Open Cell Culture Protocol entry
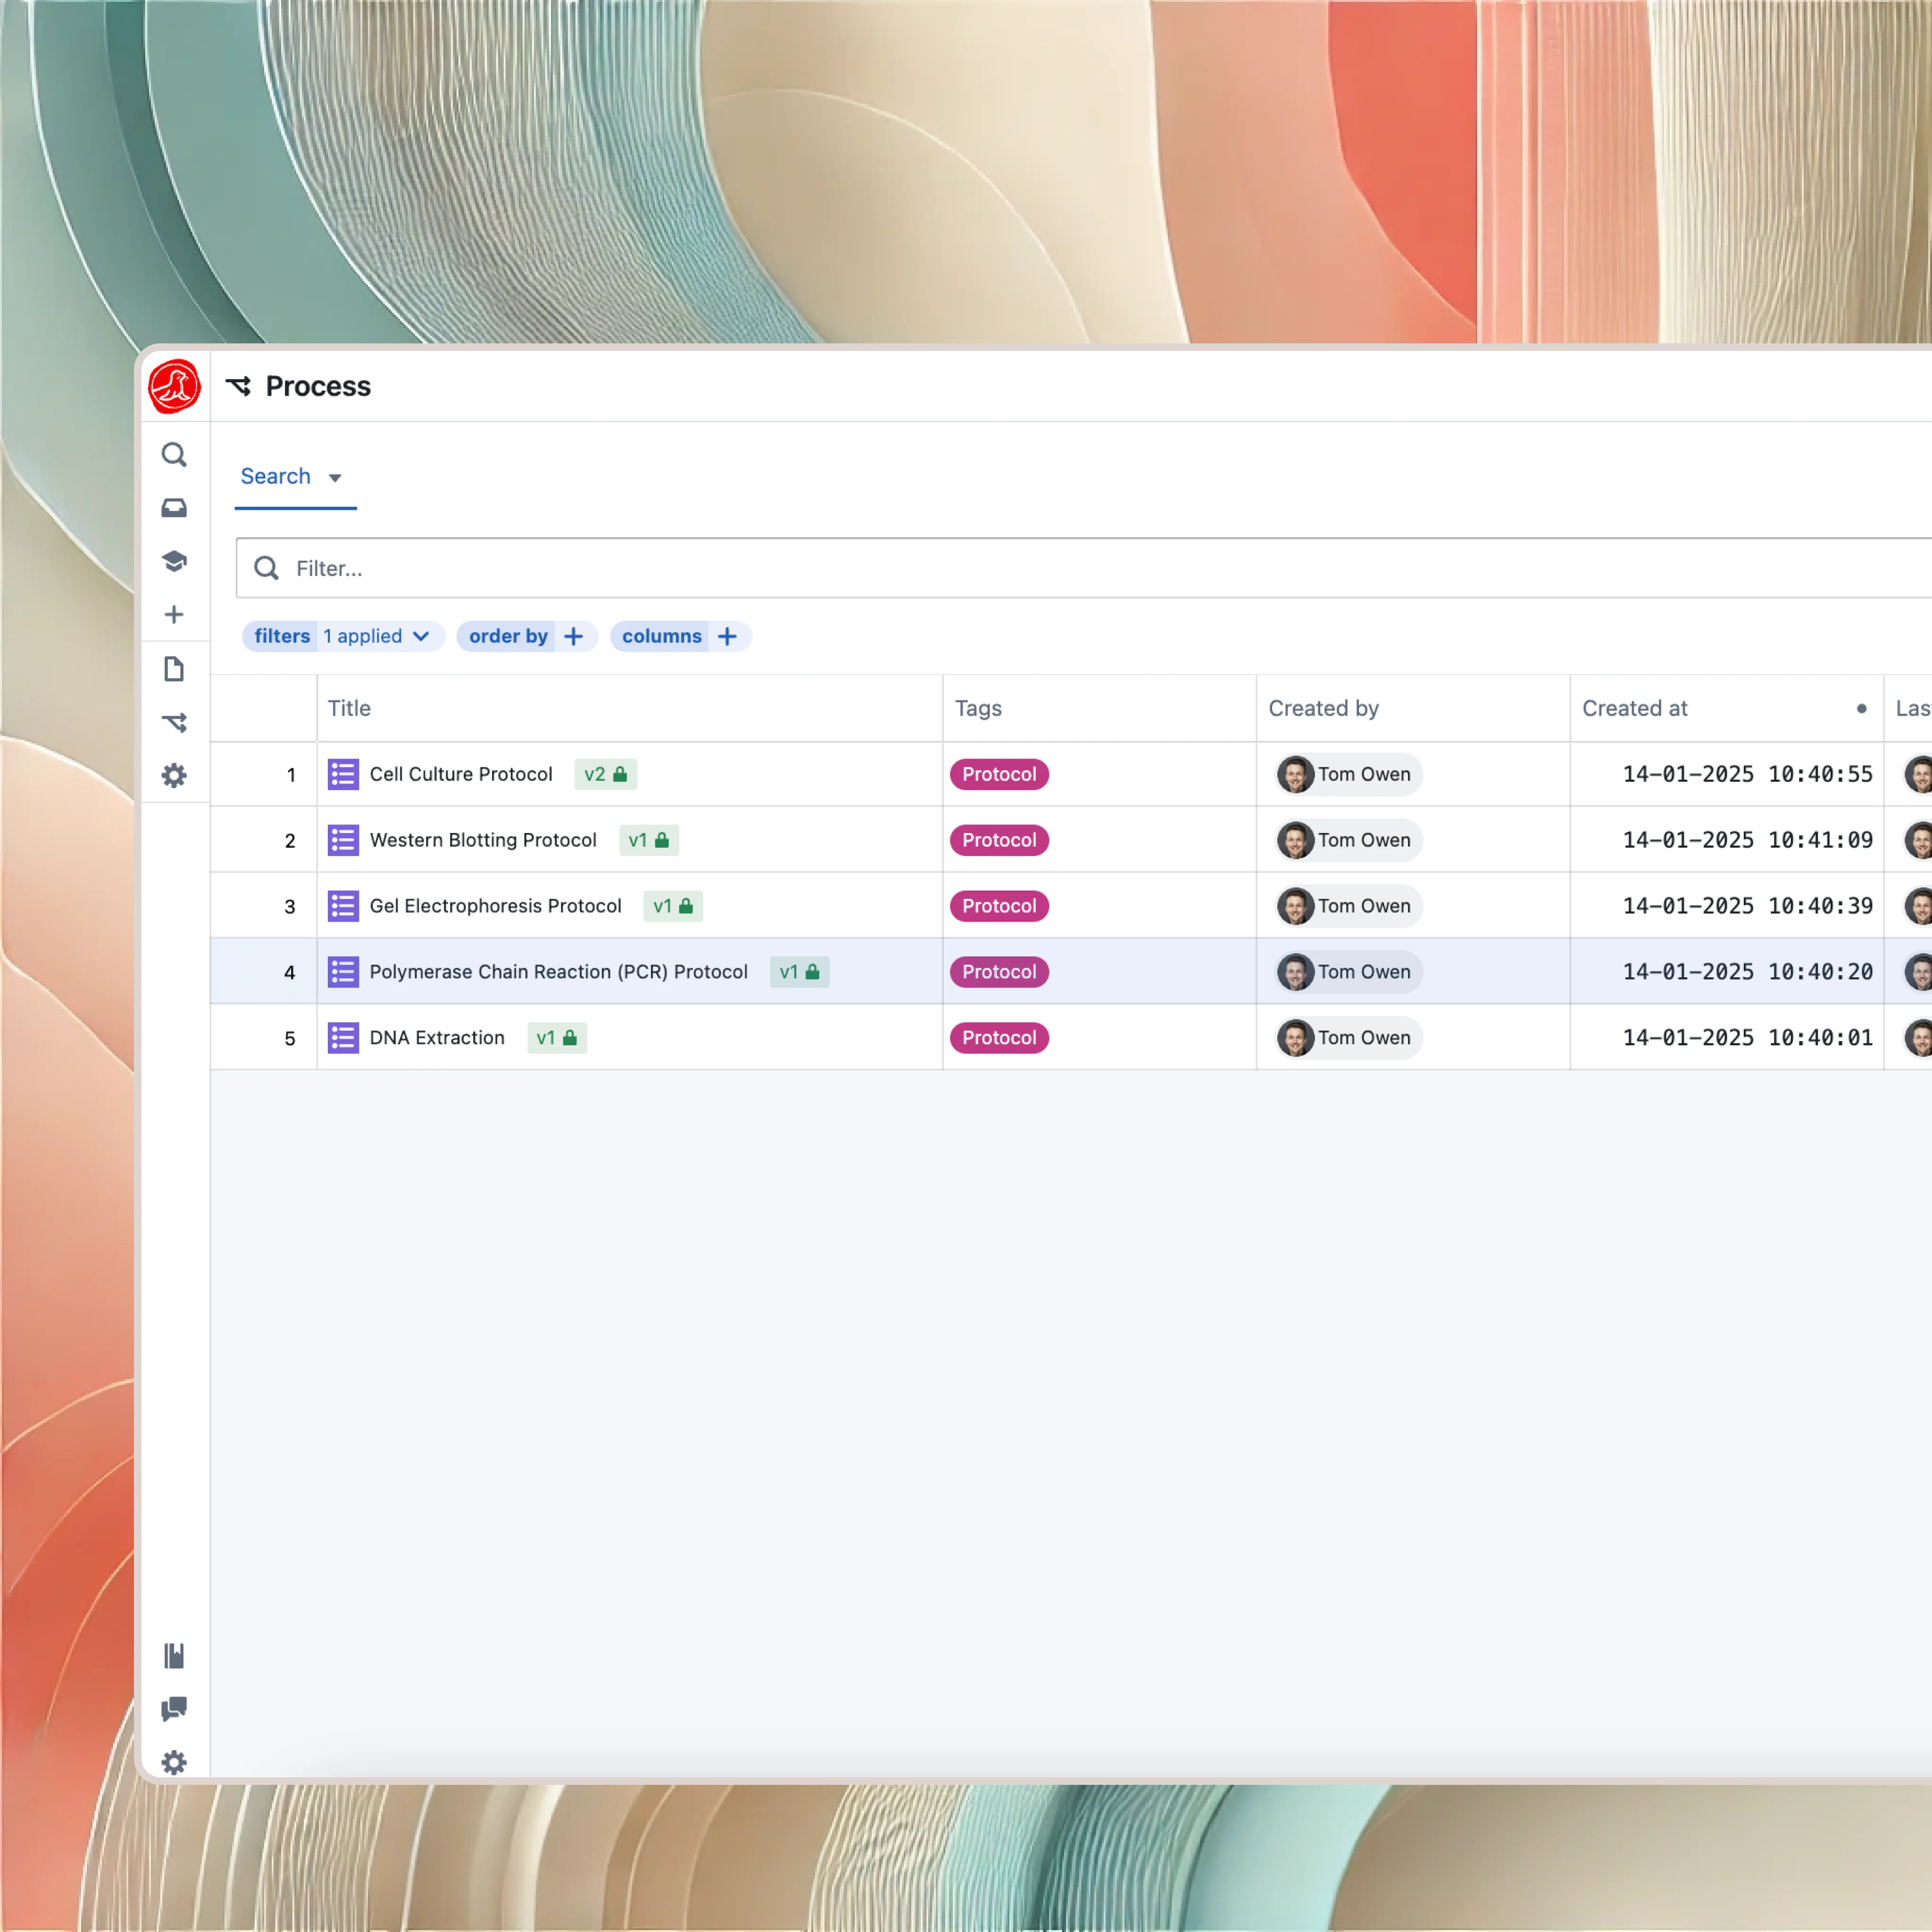The width and height of the screenshot is (1932, 1932). (x=461, y=774)
